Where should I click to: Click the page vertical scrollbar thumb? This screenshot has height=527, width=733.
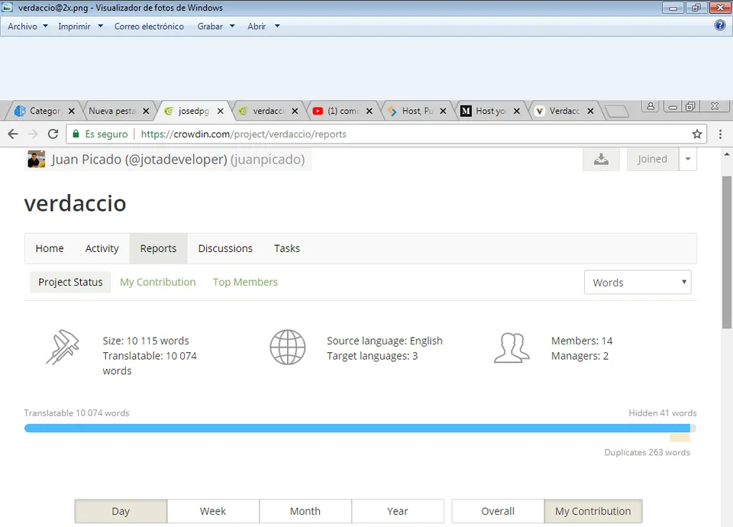pos(727,253)
